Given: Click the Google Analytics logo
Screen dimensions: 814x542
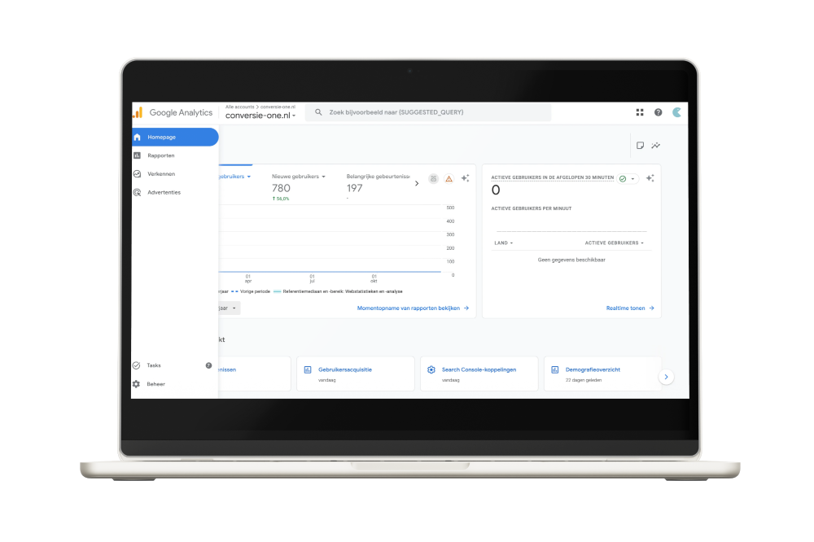Looking at the screenshot, I should [138, 112].
